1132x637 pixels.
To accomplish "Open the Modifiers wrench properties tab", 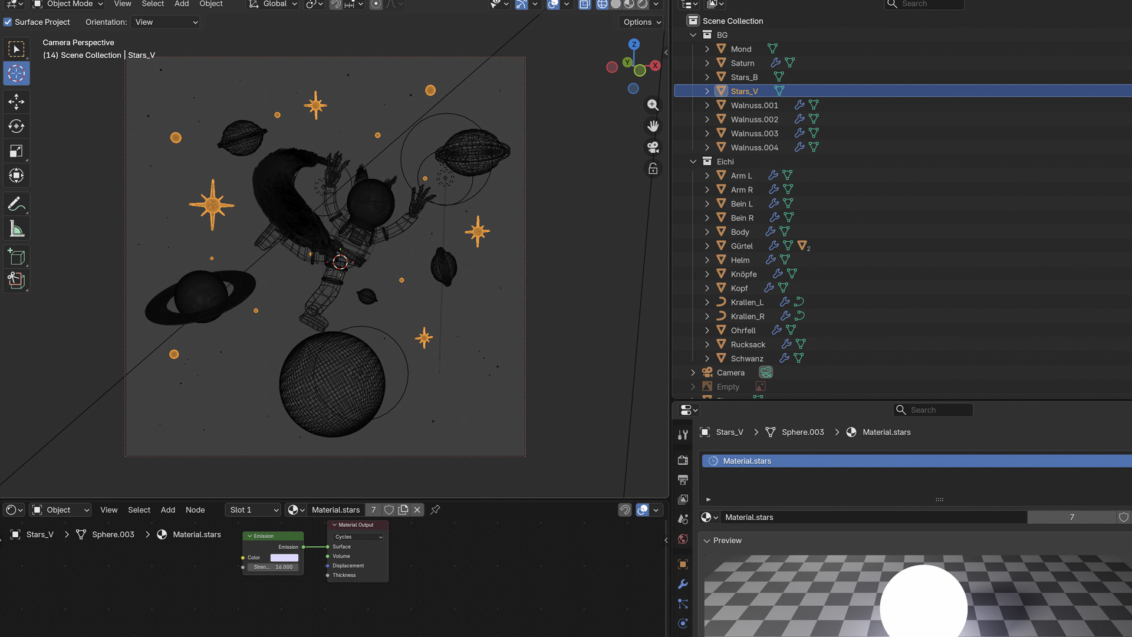I will 683,584.
